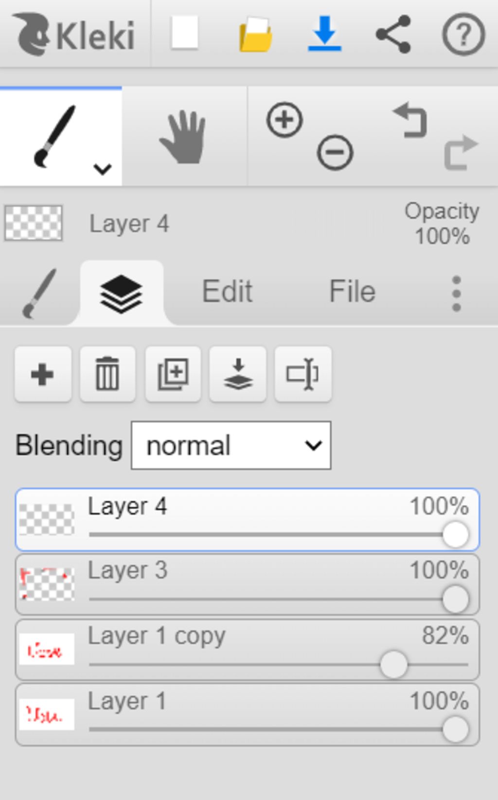
Task: Switch to the Edit tab
Action: [227, 292]
